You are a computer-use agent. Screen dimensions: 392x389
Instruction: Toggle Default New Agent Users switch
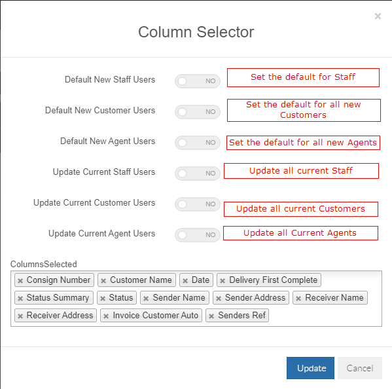point(198,143)
